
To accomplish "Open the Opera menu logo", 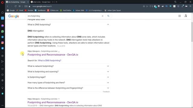I will [2, 2].
